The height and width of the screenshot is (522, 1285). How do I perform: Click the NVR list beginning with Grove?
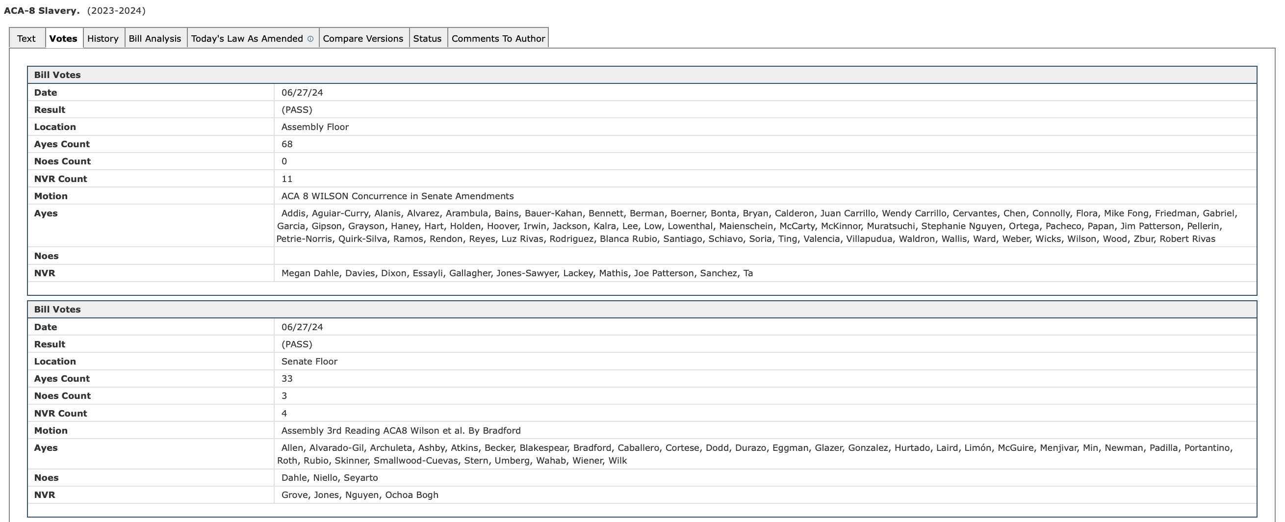360,495
